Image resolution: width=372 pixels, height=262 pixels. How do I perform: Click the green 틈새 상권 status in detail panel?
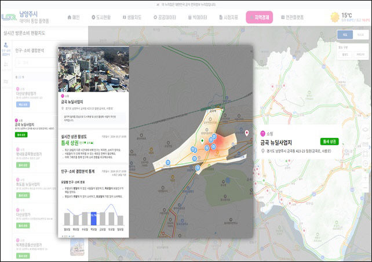(70, 143)
